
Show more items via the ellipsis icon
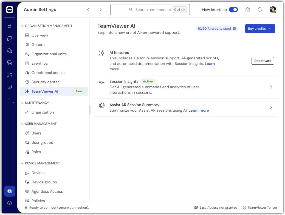(x=9, y=99)
